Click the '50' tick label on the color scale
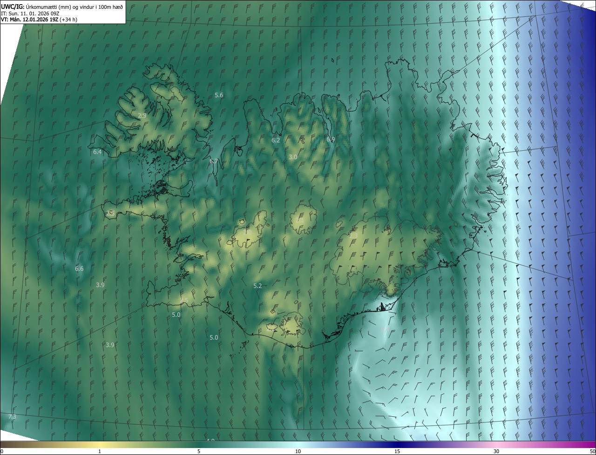Viewport: 596px width, 455px height. (592, 451)
